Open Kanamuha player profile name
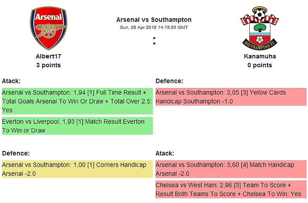This screenshot has height=203, width=308. coord(259,56)
